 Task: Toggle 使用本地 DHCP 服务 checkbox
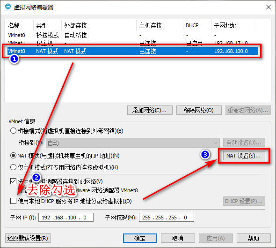(x=14, y=201)
